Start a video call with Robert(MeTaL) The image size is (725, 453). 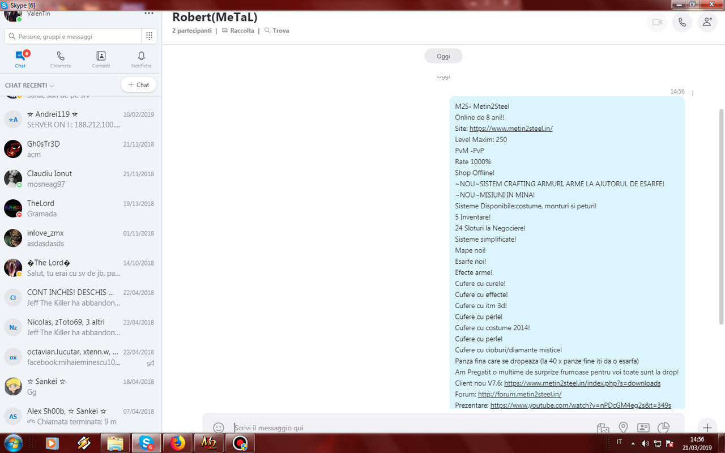[656, 22]
